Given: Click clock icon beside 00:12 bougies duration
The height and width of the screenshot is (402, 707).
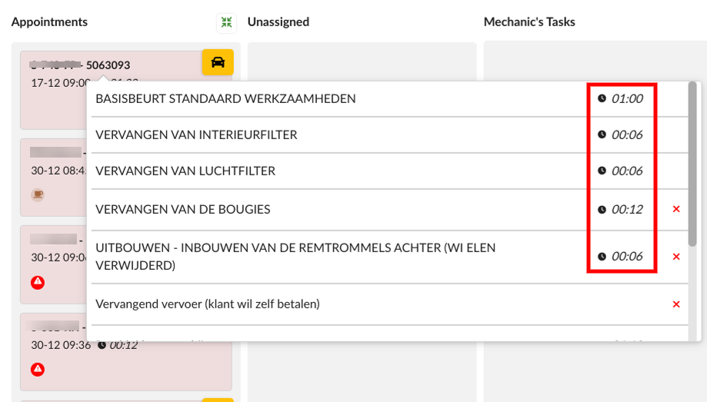Looking at the screenshot, I should click(602, 209).
